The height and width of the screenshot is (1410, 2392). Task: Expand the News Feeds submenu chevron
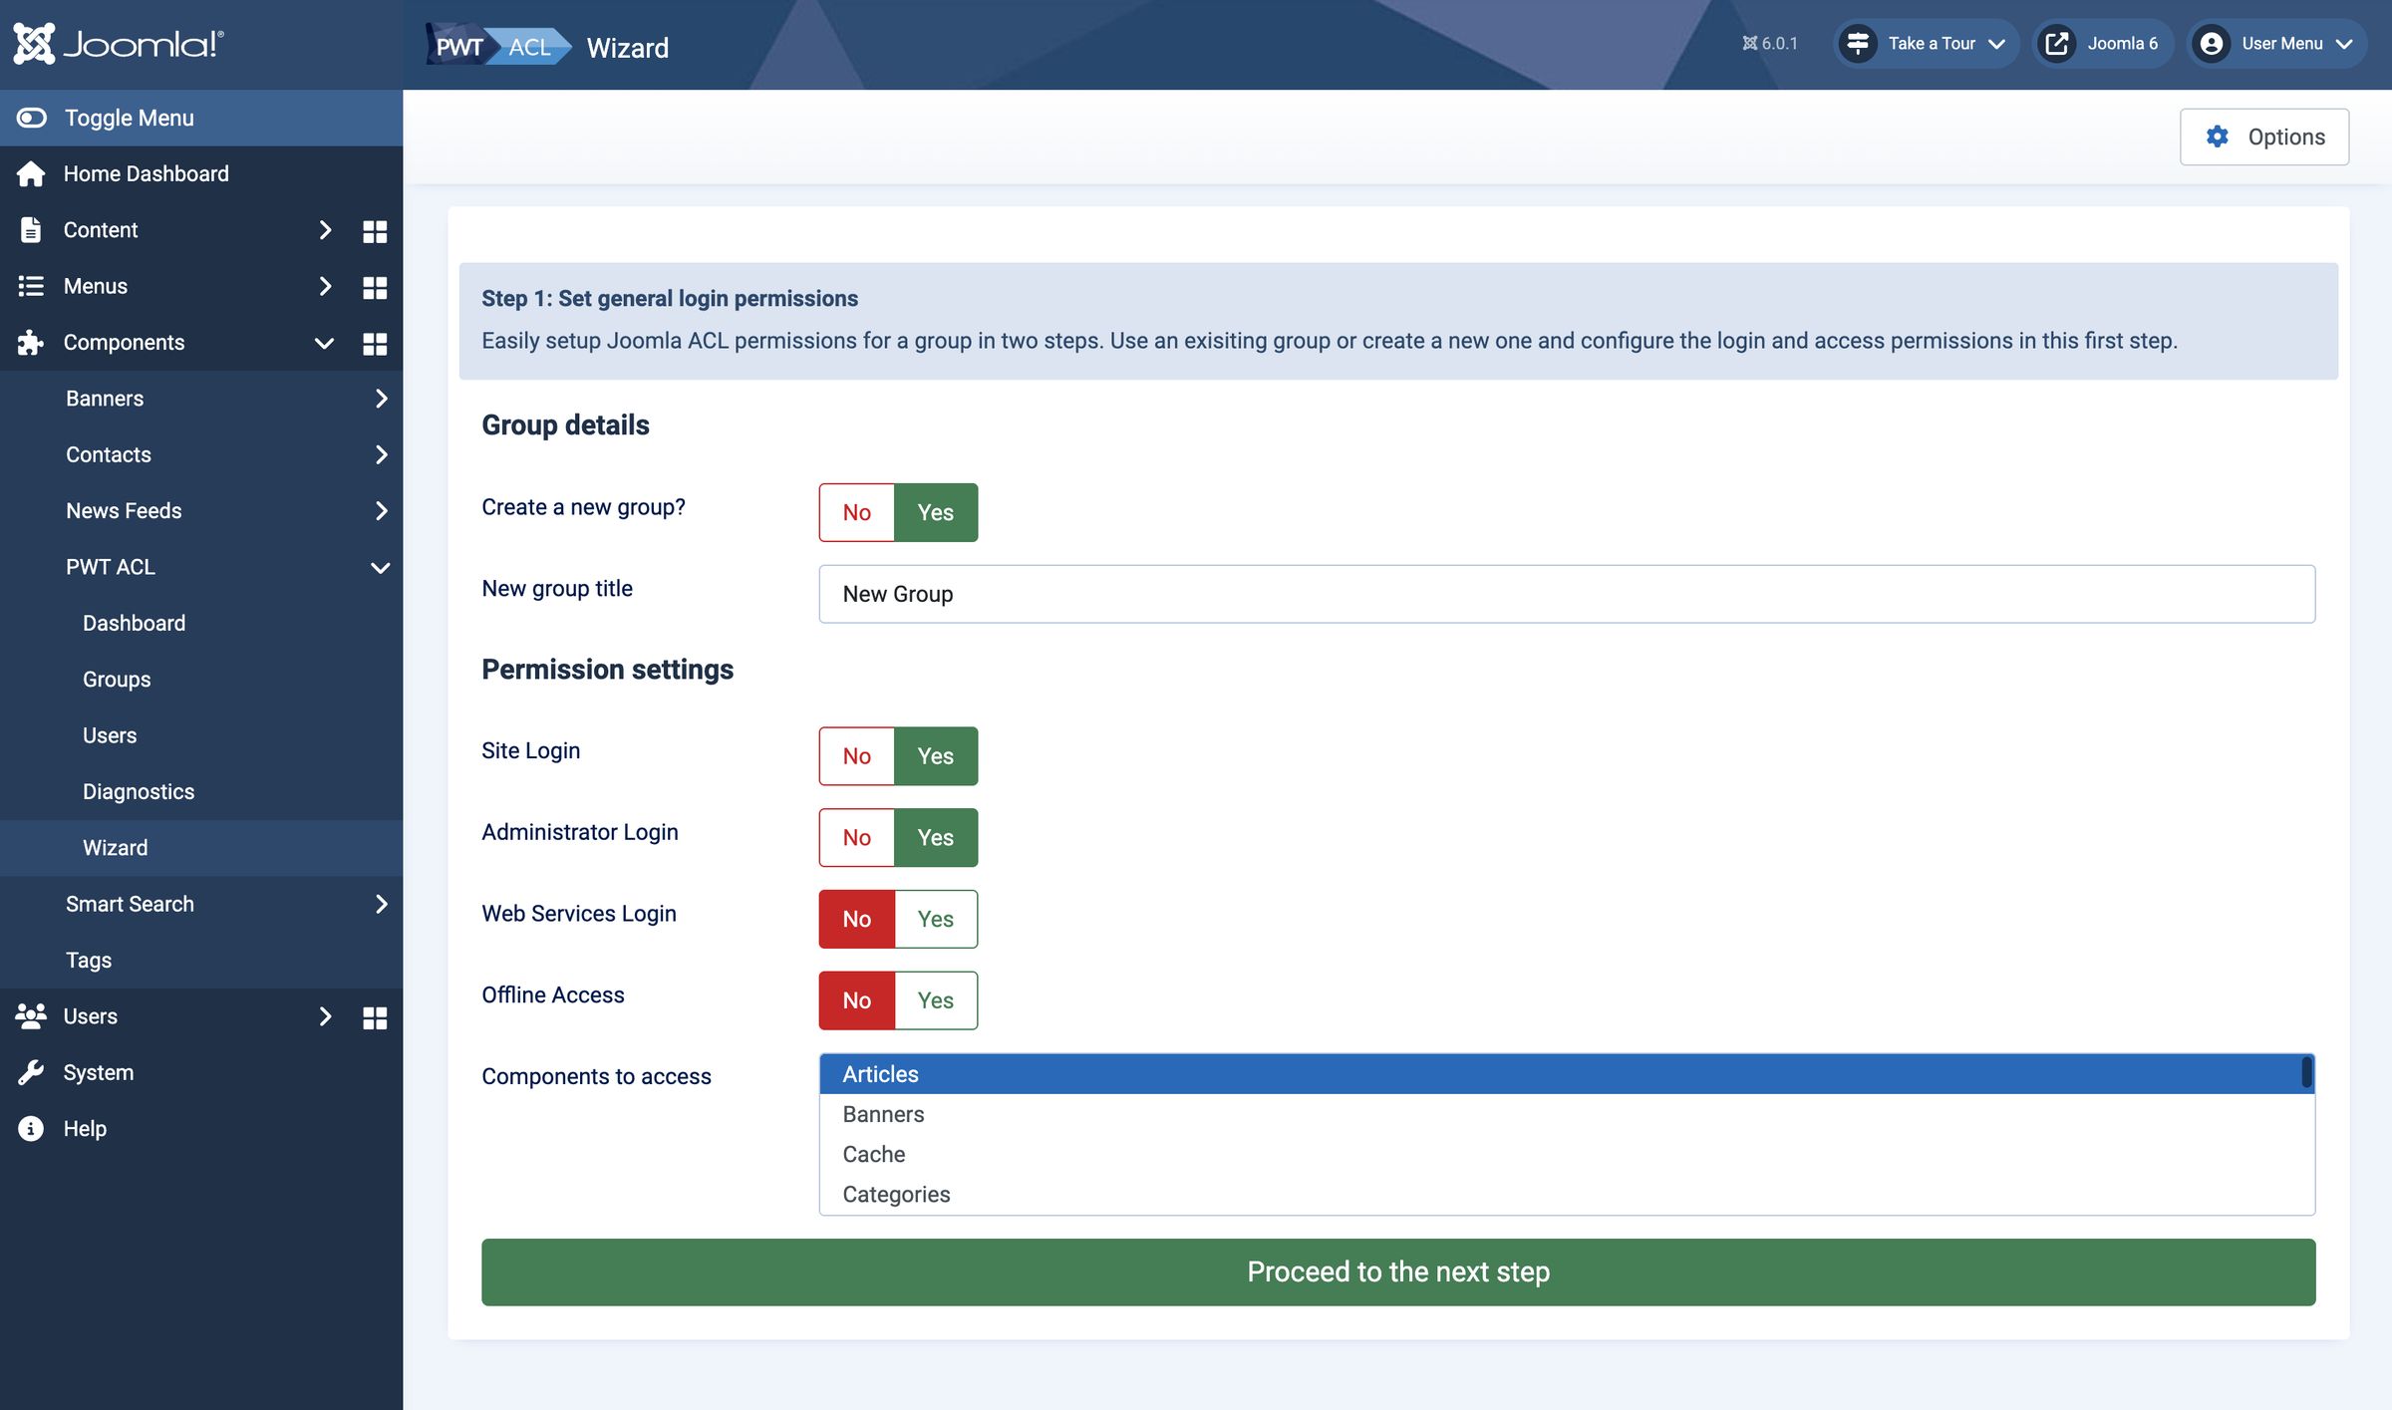(382, 511)
